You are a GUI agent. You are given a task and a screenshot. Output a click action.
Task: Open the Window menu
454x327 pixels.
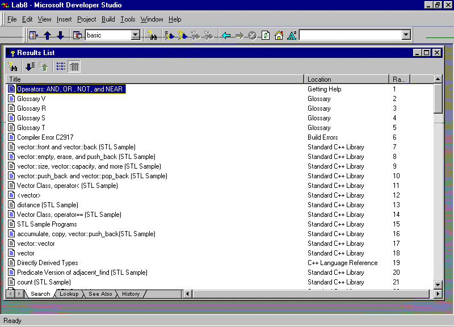152,19
